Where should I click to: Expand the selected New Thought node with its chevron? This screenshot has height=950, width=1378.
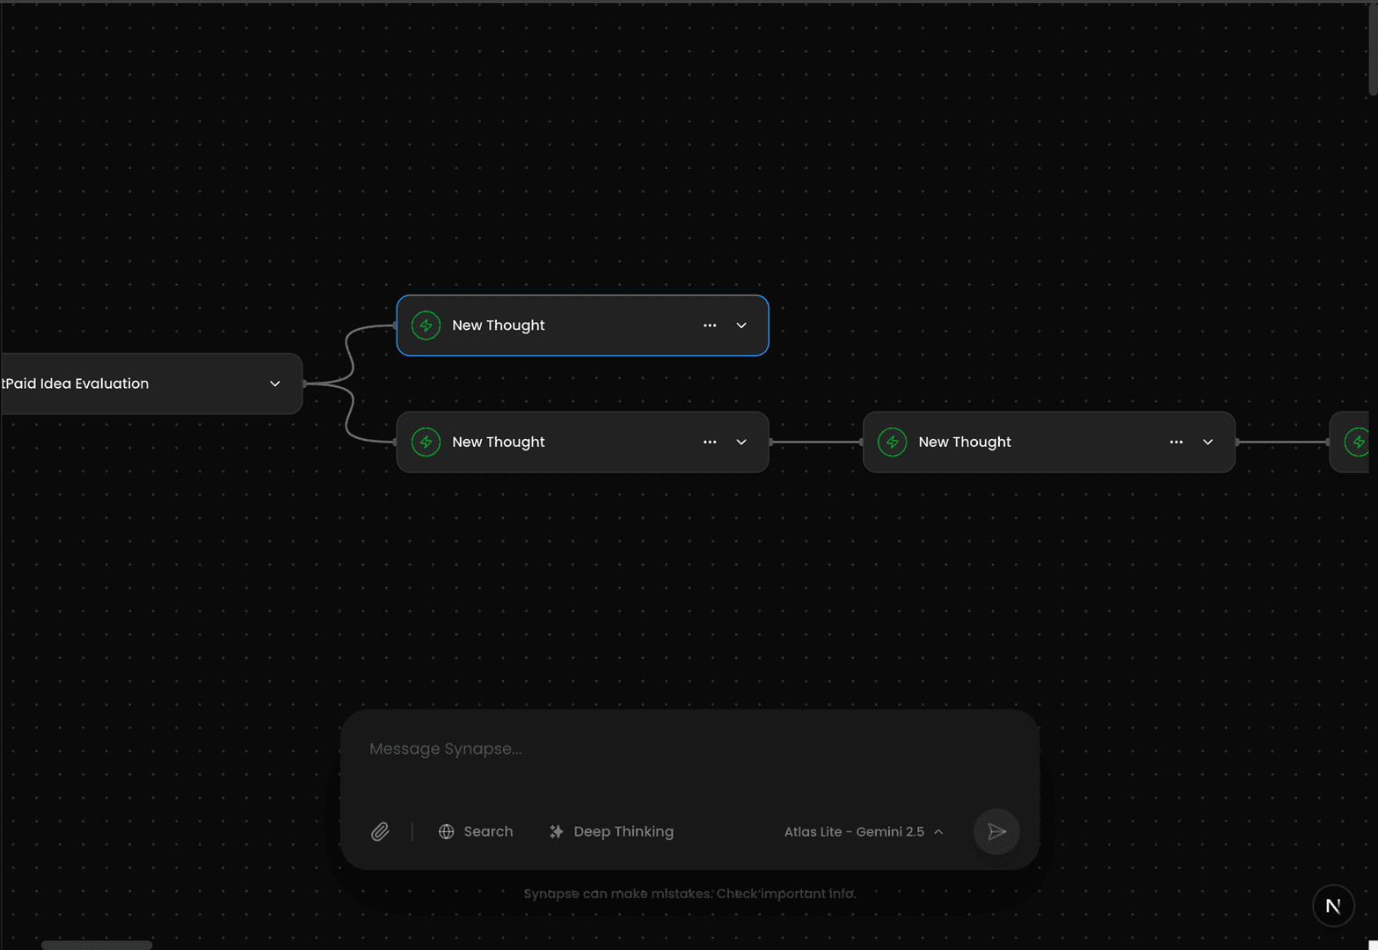[x=740, y=325]
